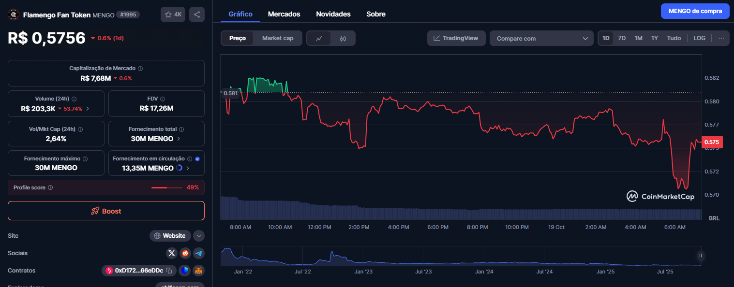Open the three-dots chart options menu
The height and width of the screenshot is (287, 734).
point(721,38)
